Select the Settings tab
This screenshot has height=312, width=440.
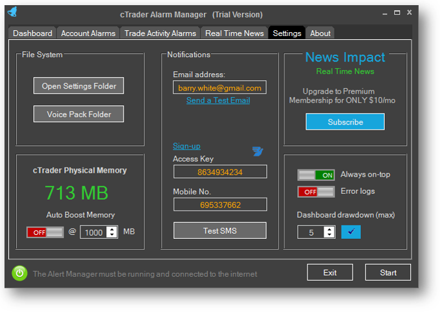coord(287,33)
